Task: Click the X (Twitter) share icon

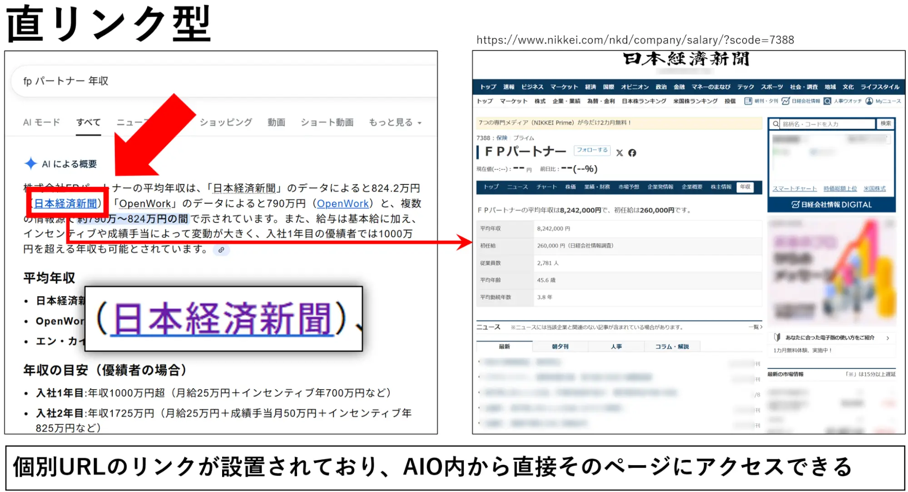Action: click(620, 153)
